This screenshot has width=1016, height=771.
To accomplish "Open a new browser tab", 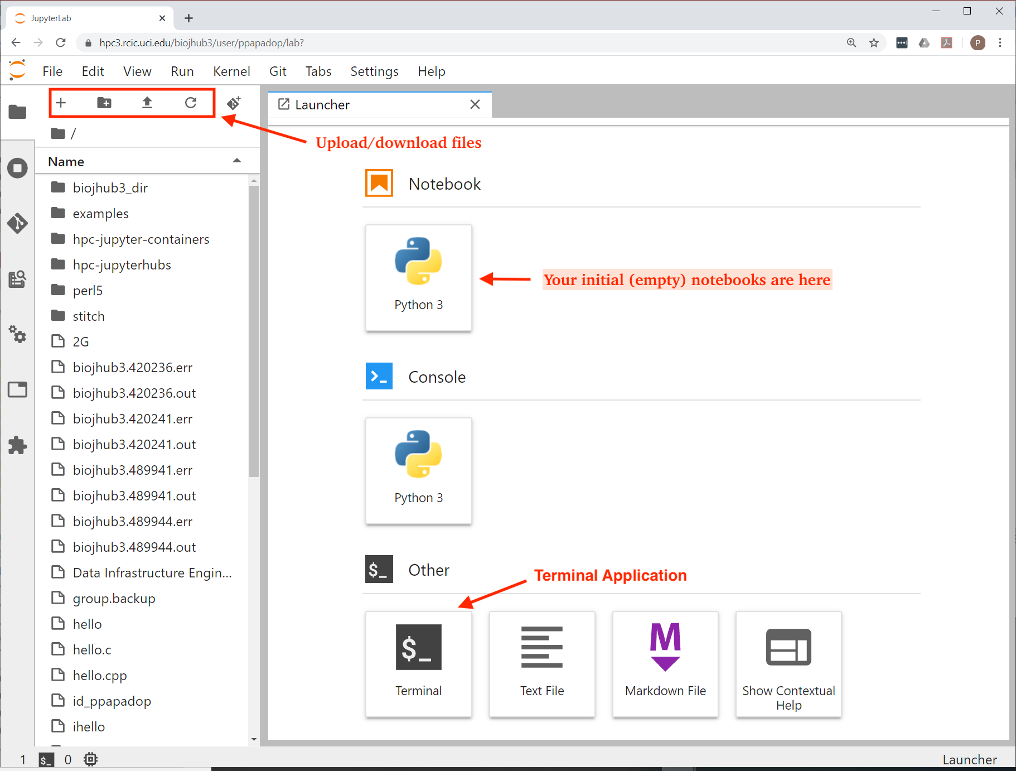I will tap(189, 18).
